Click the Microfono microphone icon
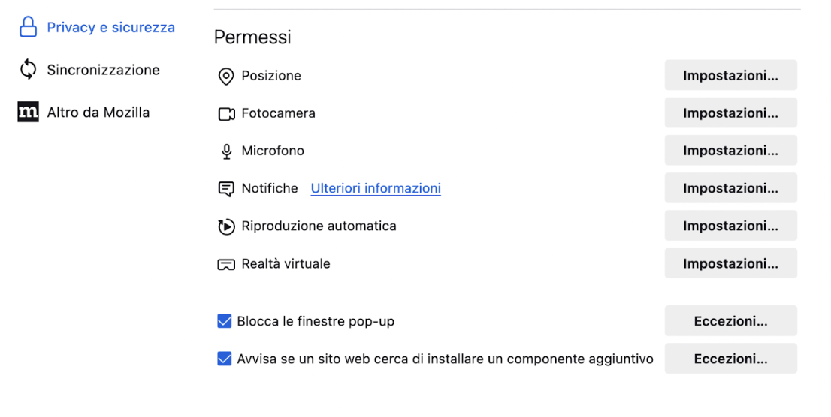 point(226,151)
